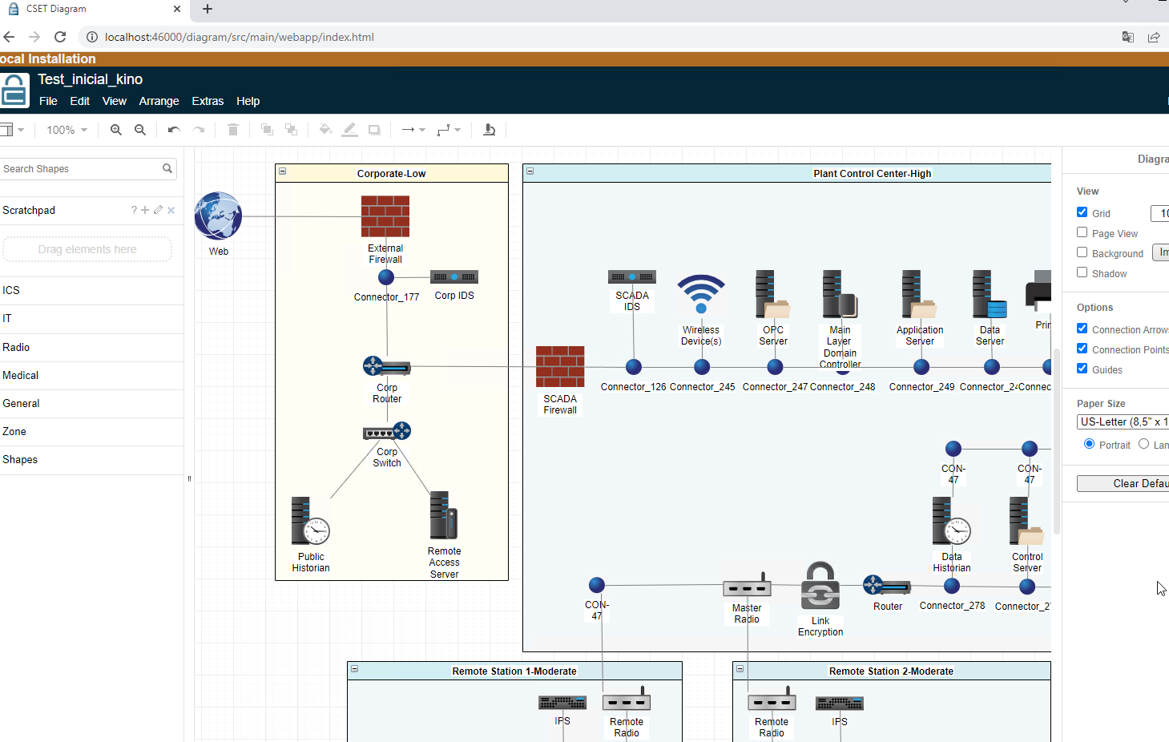1169x742 pixels.
Task: Reload the page with browser refresh
Action: click(x=60, y=37)
